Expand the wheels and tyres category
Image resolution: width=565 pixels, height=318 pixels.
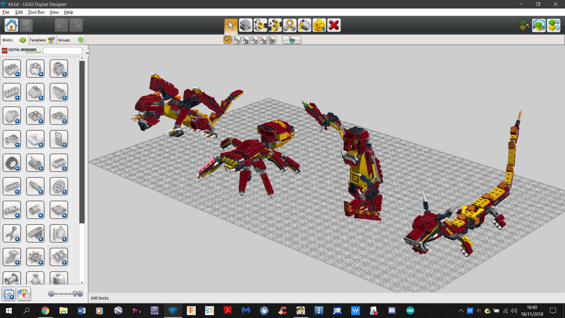click(12, 163)
